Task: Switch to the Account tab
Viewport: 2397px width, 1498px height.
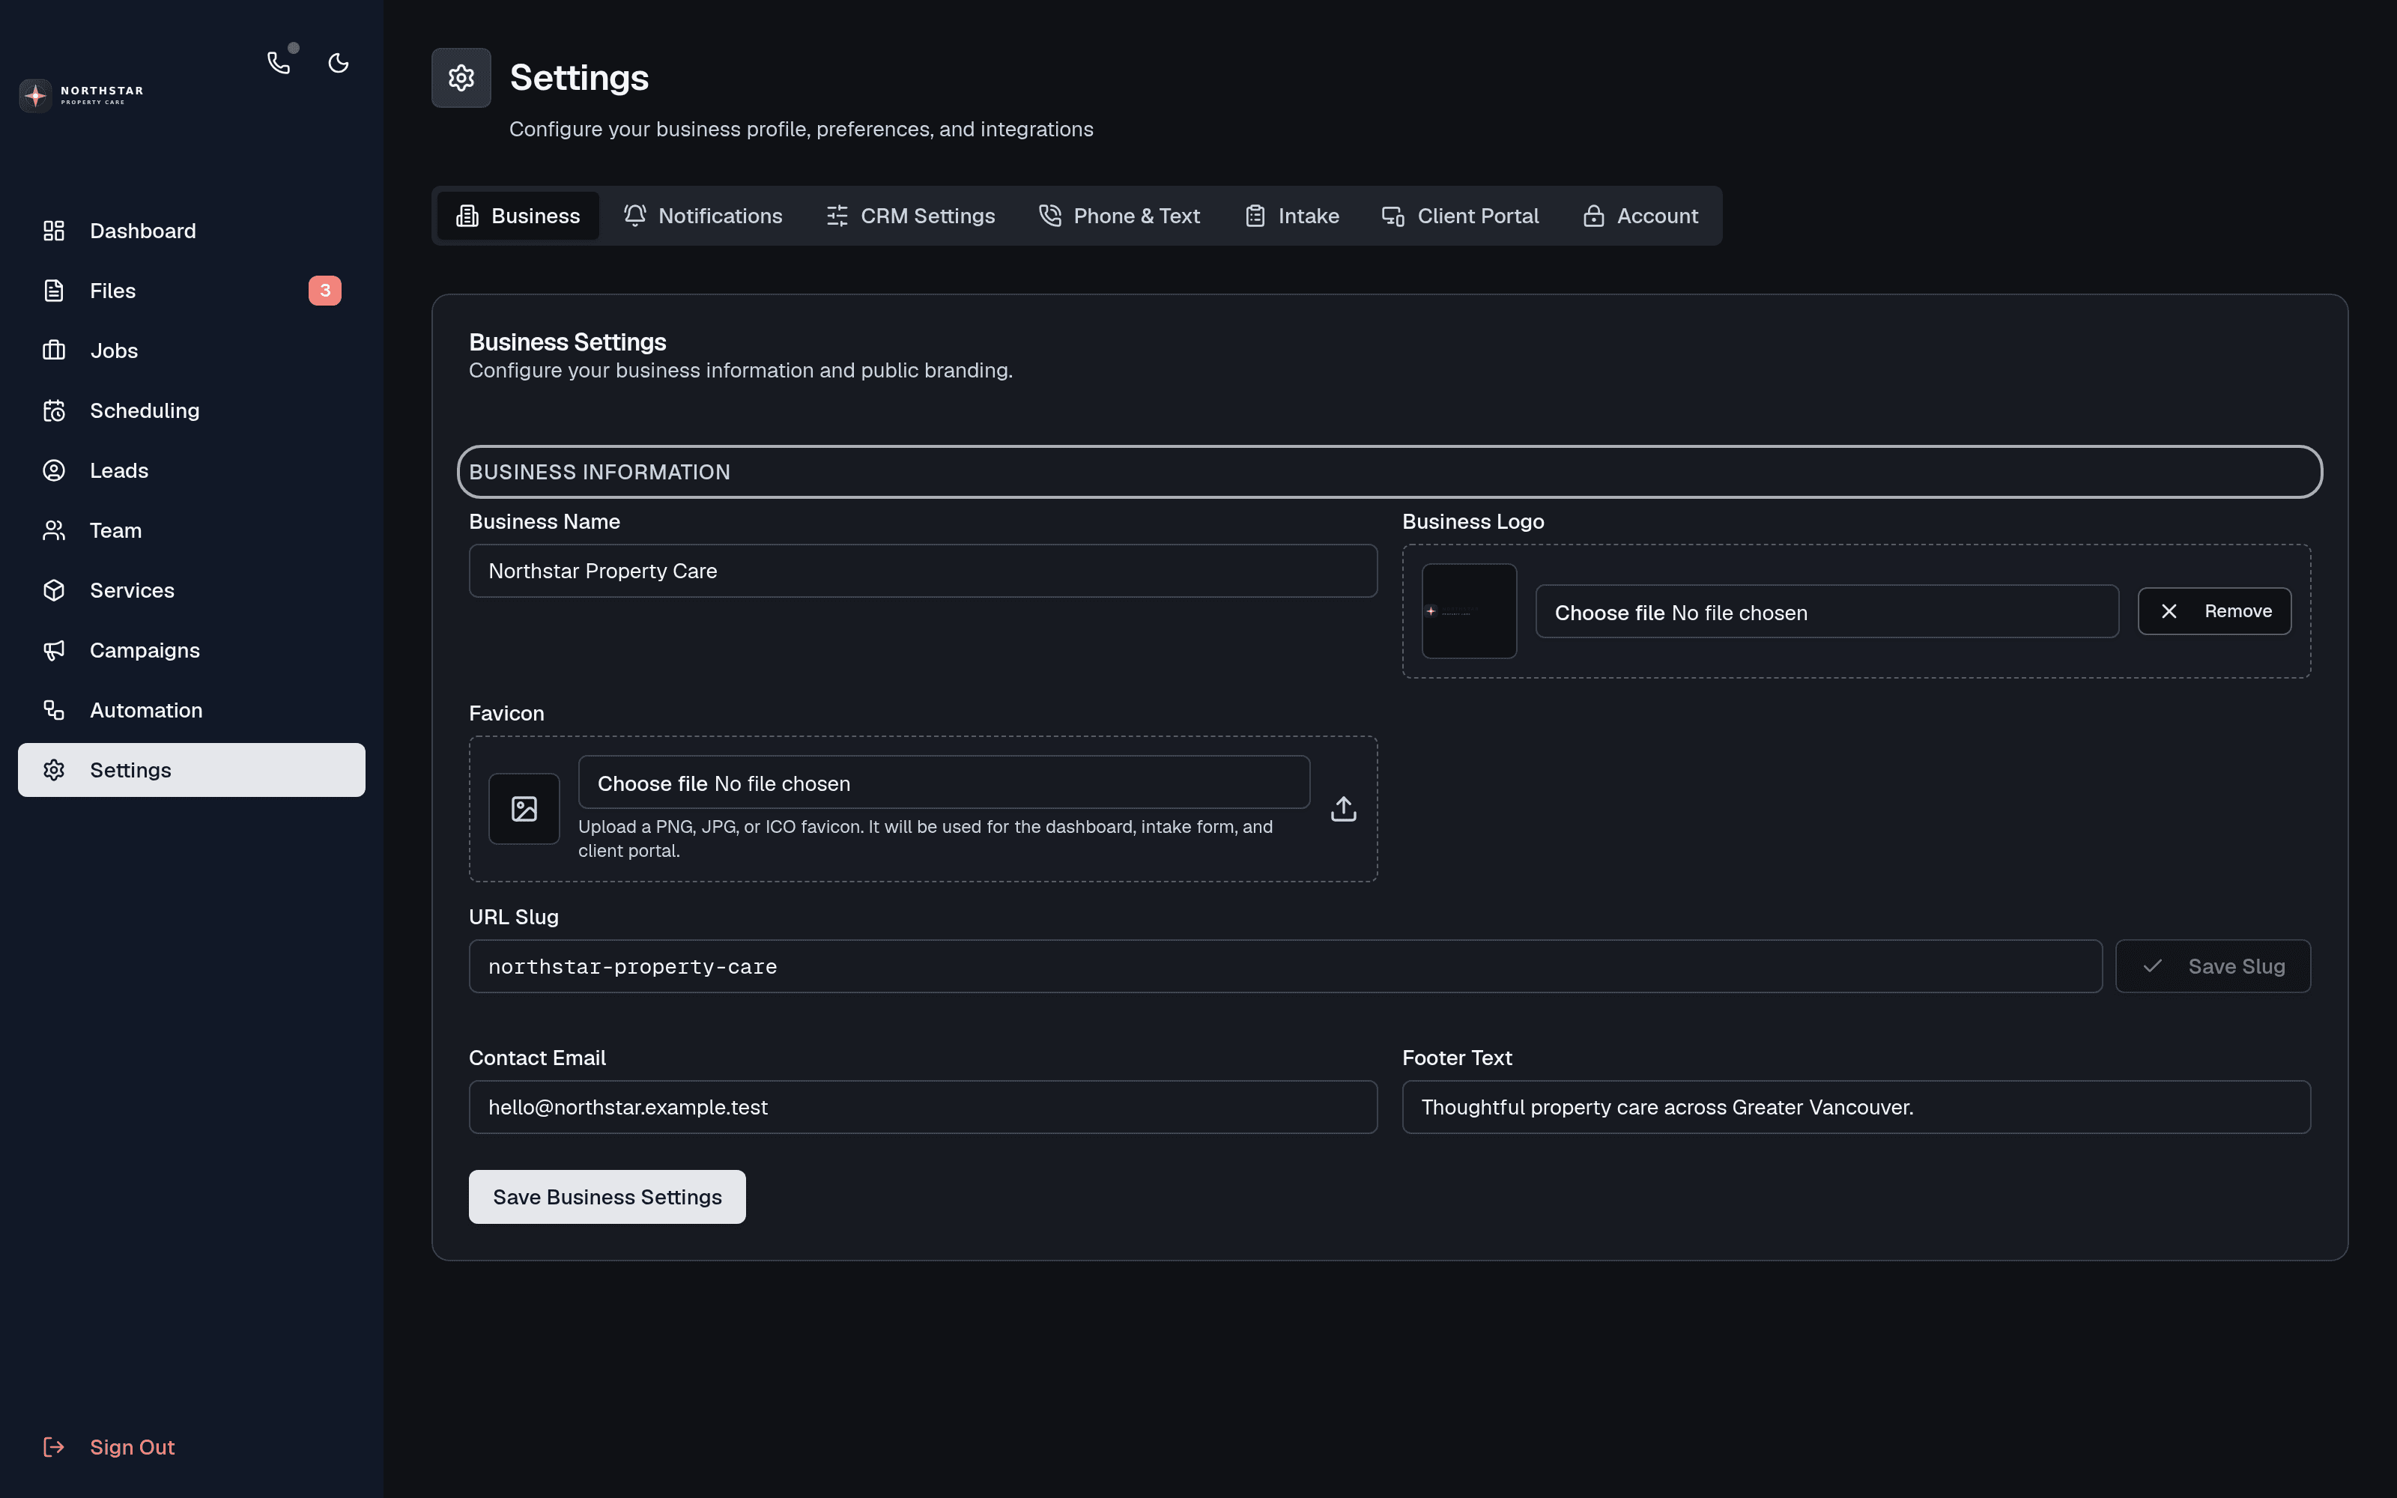Action: [x=1640, y=216]
